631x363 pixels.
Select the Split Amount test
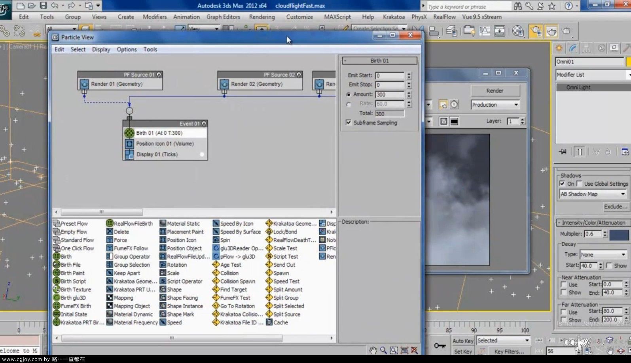(x=284, y=290)
